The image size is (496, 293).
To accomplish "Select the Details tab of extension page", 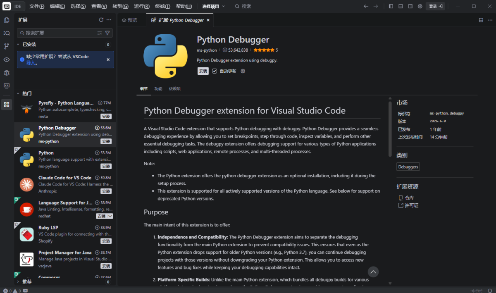I will [143, 89].
